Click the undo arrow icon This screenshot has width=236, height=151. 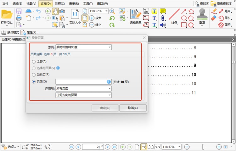pos(38,11)
